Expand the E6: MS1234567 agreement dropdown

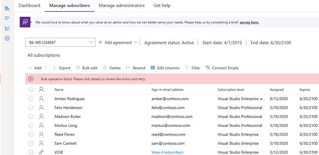pyautogui.click(x=61, y=42)
